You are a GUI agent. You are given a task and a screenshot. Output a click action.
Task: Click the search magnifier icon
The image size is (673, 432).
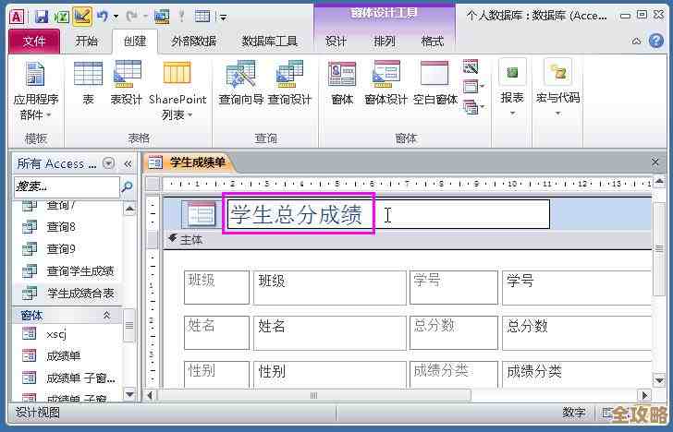(127, 186)
